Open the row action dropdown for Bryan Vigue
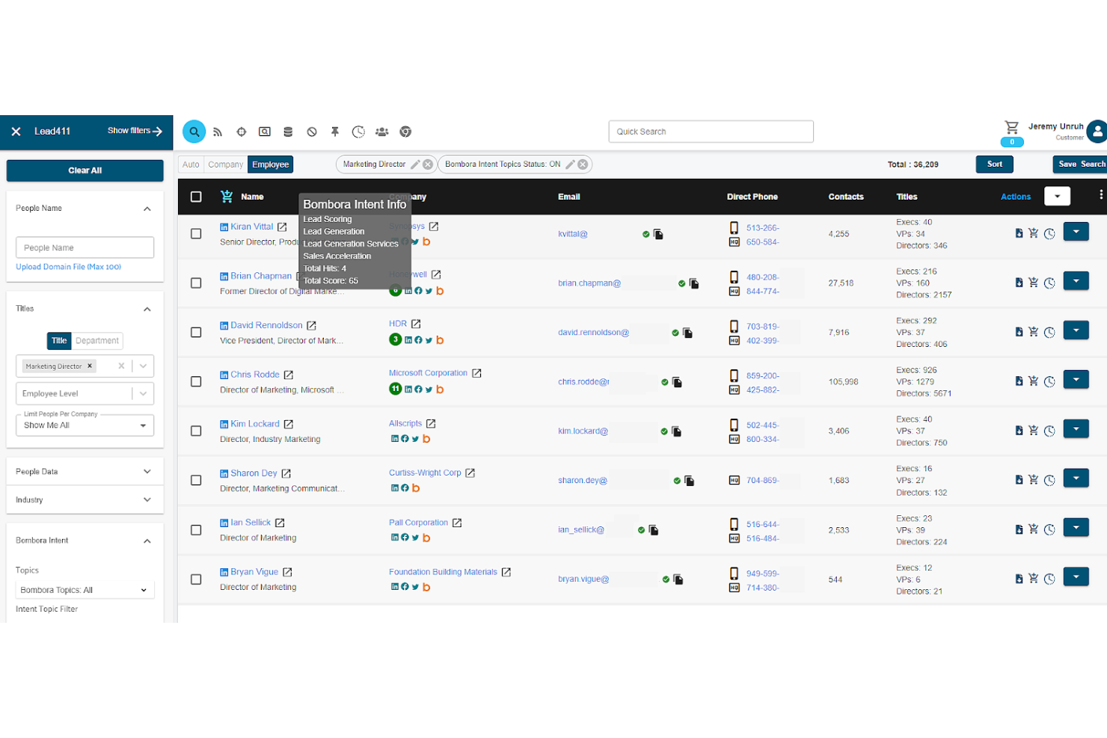Viewport: 1107px width, 738px height. [x=1076, y=576]
